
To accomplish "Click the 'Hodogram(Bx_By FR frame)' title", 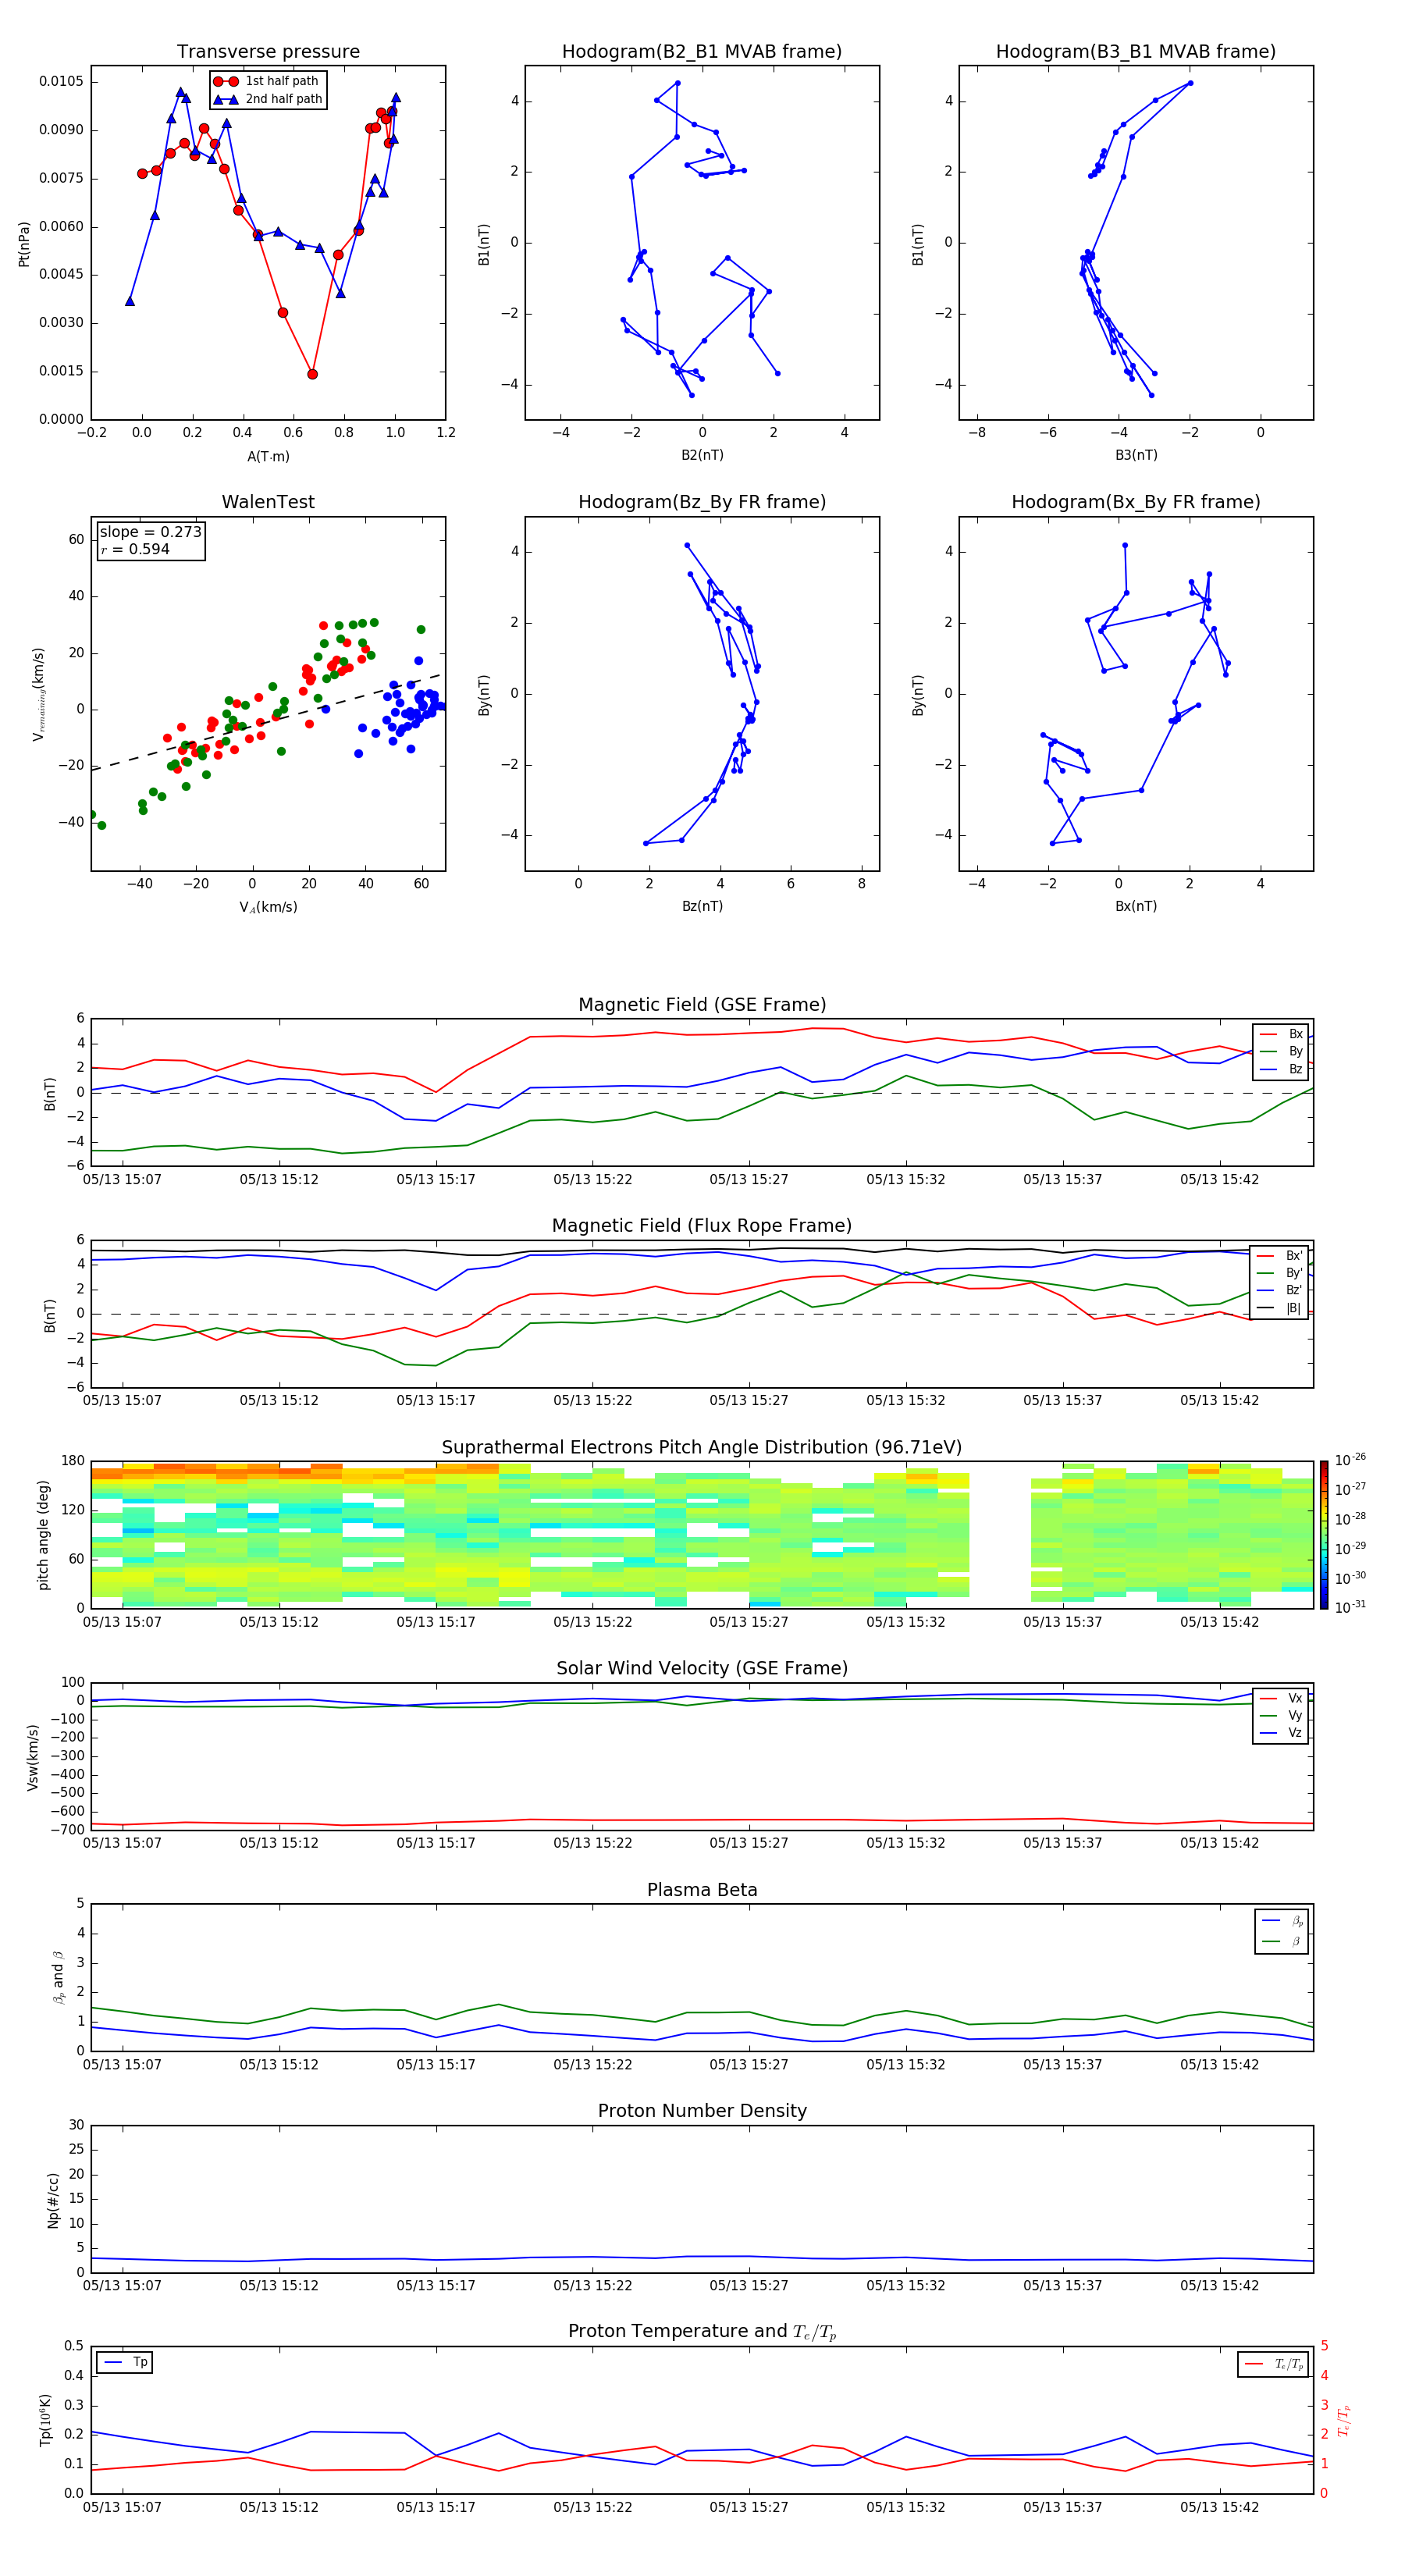I will coord(1136,502).
